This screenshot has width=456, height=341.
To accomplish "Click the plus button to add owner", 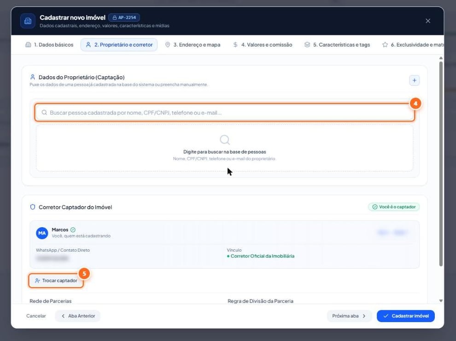I will coord(415,80).
